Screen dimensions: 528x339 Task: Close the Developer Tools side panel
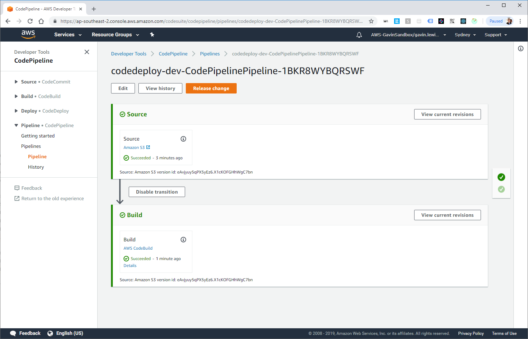point(87,52)
